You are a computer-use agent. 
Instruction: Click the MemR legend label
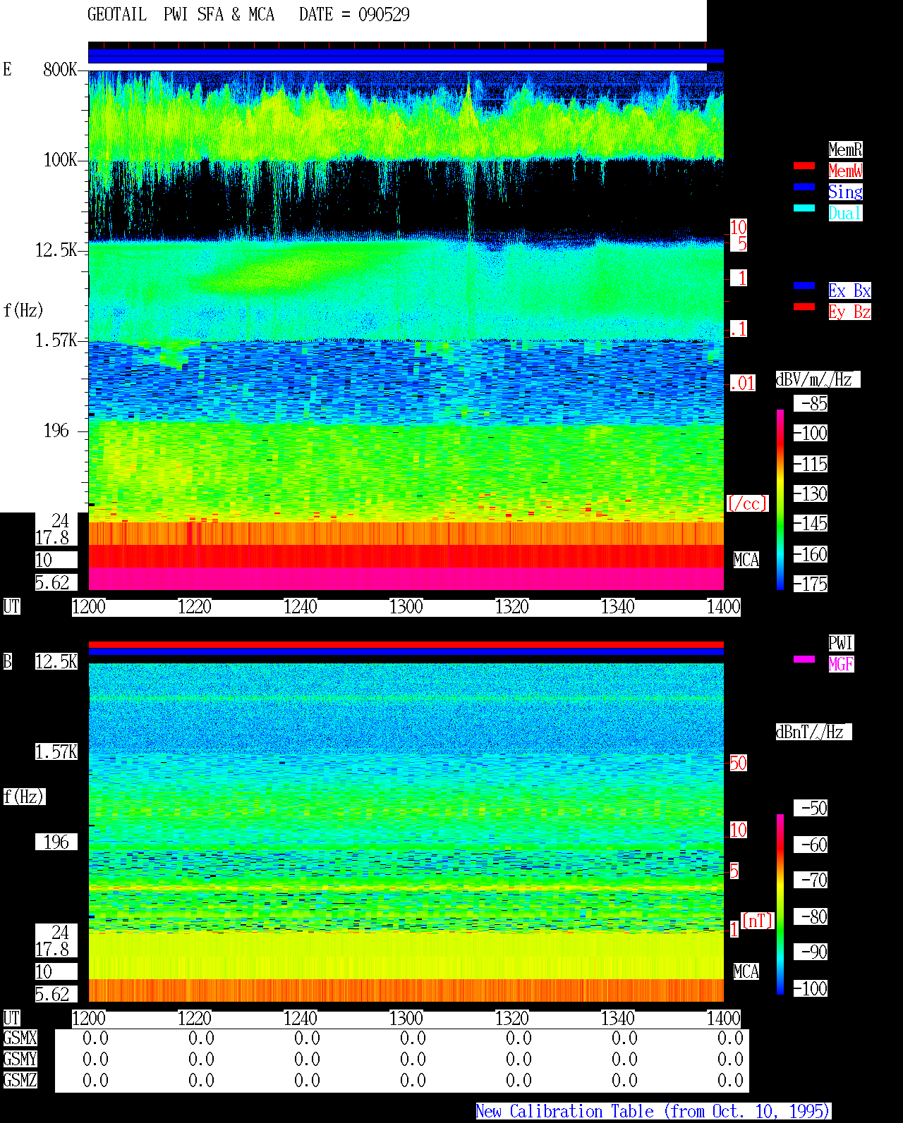pyautogui.click(x=845, y=149)
